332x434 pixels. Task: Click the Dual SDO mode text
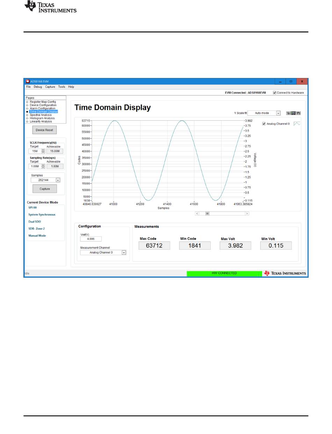35,222
